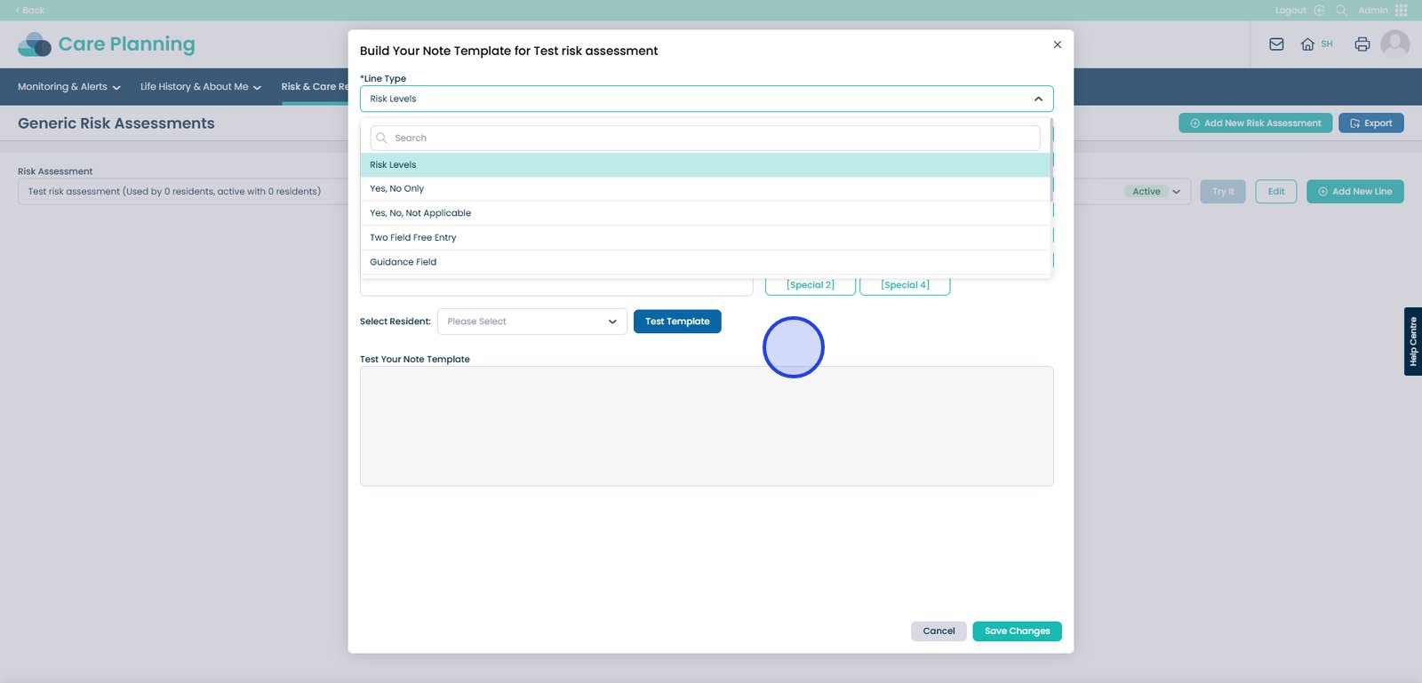Open the Monitoring & Alerts menu
This screenshot has height=683, width=1422.
point(69,87)
